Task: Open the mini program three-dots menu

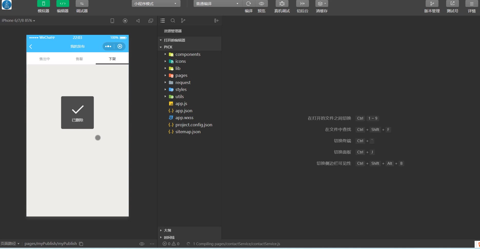Action: (108, 46)
